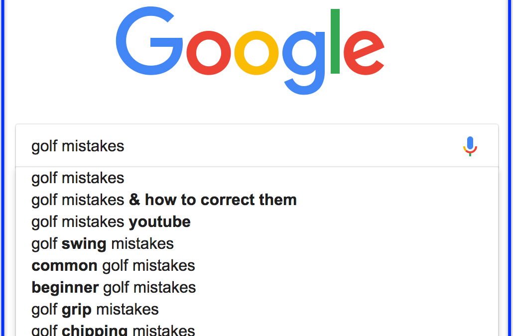Choose 'common golf mistakes' suggestion
The image size is (513, 336).
pyautogui.click(x=257, y=266)
